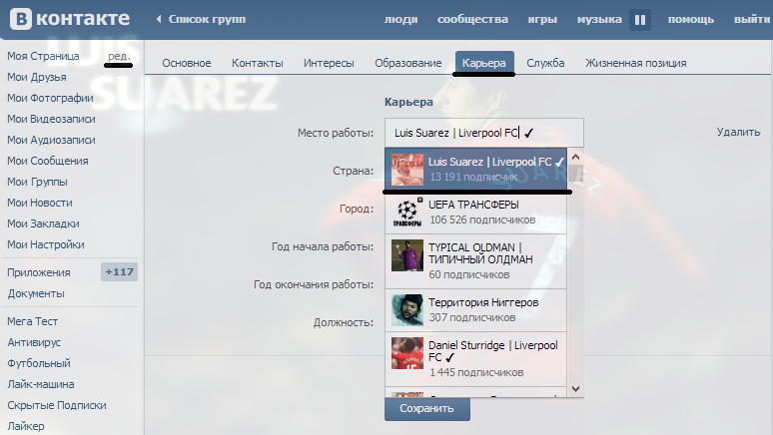Open the Лайкер app link

[x=26, y=426]
